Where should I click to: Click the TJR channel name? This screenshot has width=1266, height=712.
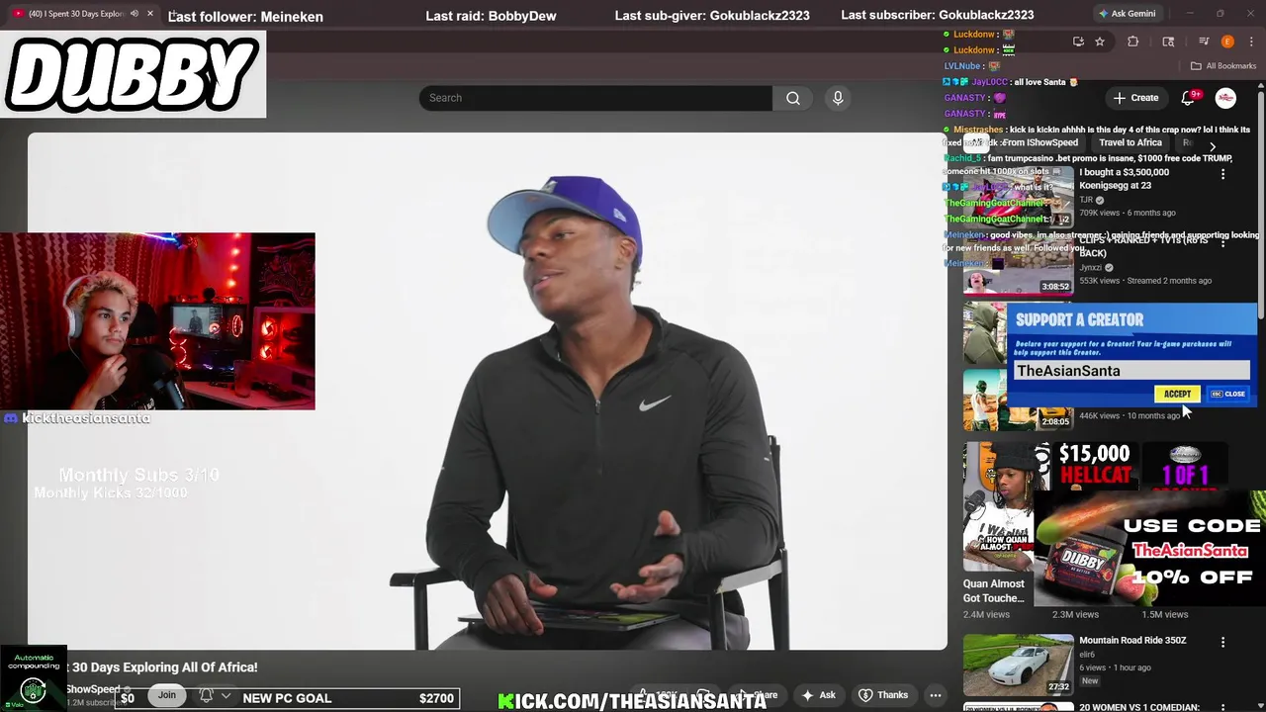point(1086,200)
